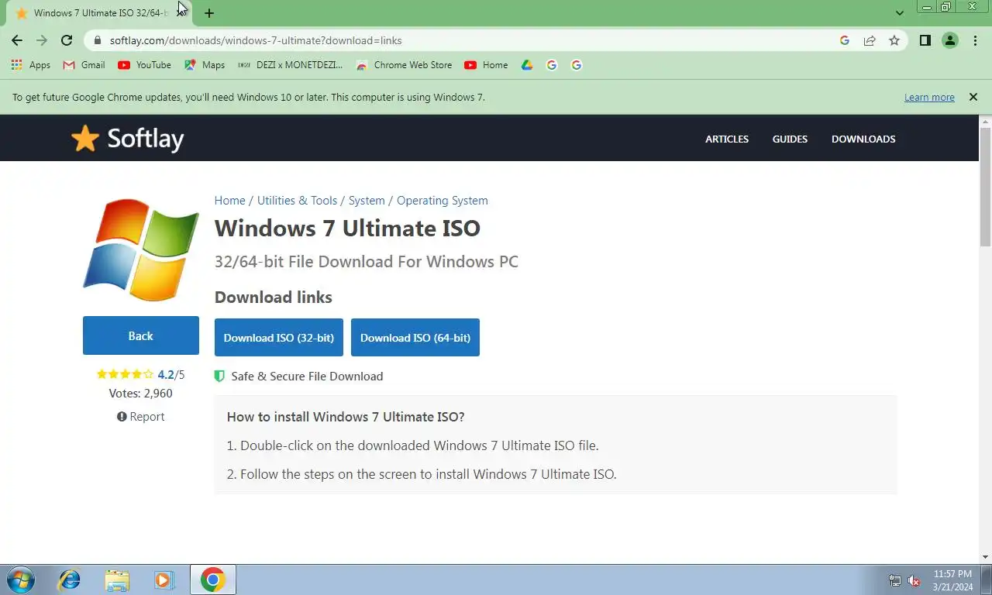Open DEZI x MONETDEZI bookmark

[x=290, y=65]
